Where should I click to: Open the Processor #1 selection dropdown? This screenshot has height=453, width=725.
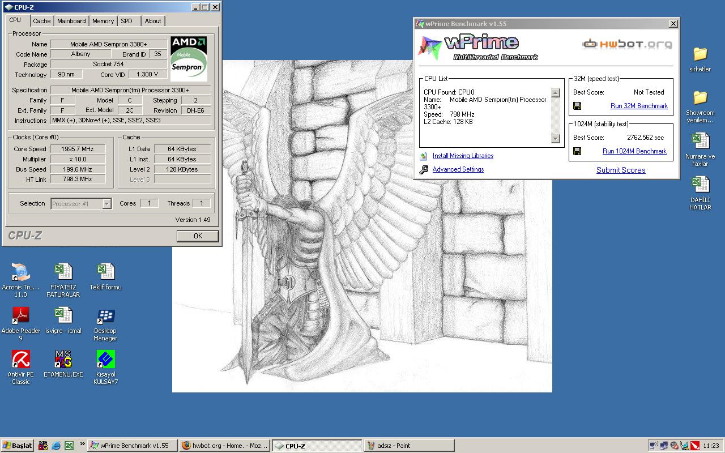(x=107, y=204)
